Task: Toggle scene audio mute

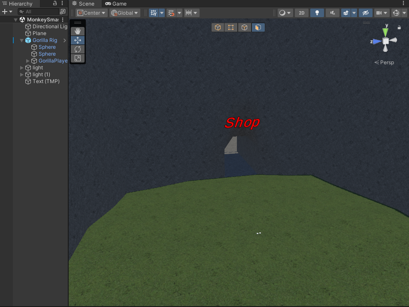Action: (x=332, y=13)
